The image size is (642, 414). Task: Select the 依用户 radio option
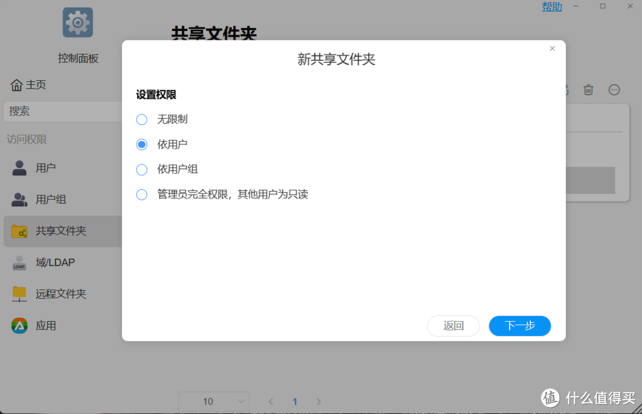tap(141, 145)
